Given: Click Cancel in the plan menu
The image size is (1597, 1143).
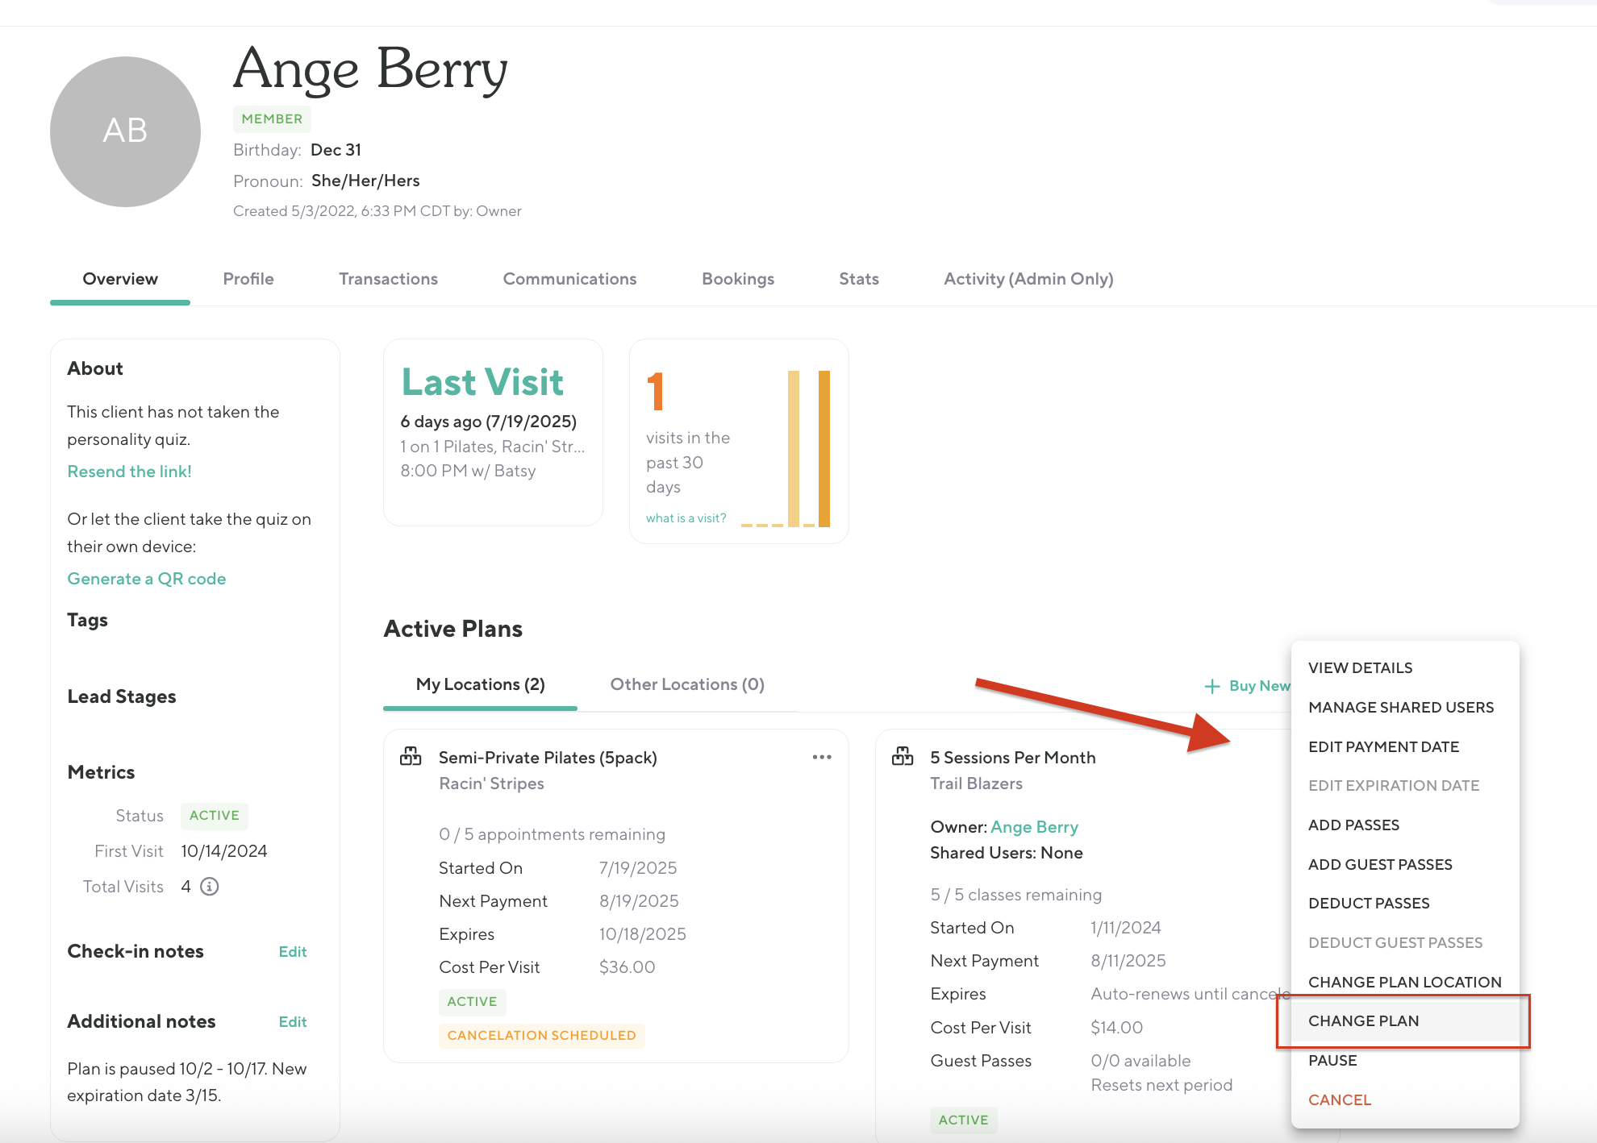Looking at the screenshot, I should (1340, 1099).
